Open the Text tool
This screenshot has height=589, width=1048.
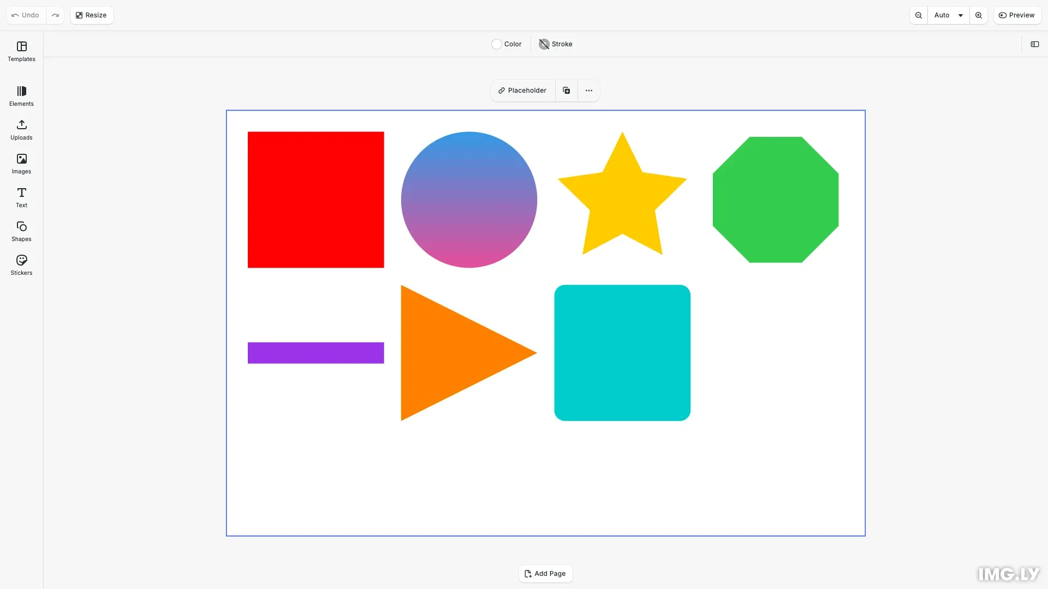[x=21, y=197]
